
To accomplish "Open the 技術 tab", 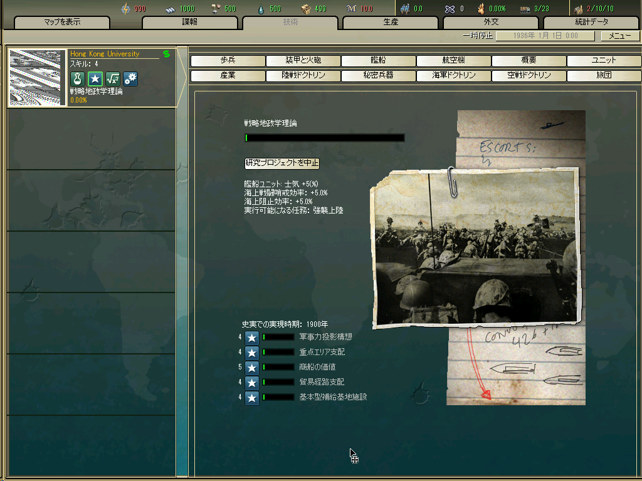I will (x=290, y=23).
